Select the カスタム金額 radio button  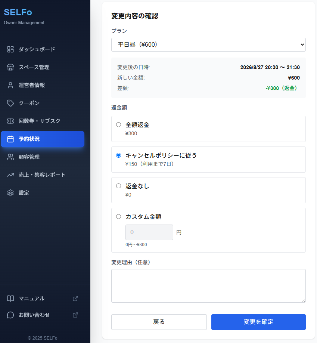[118, 217]
